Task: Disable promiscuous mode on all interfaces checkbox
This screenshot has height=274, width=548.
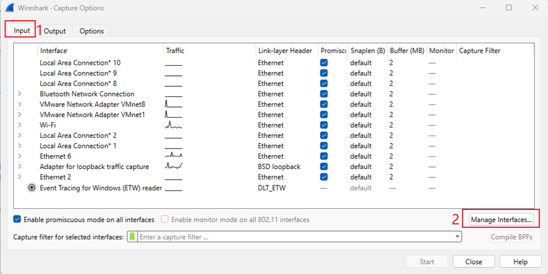Action: tap(16, 220)
